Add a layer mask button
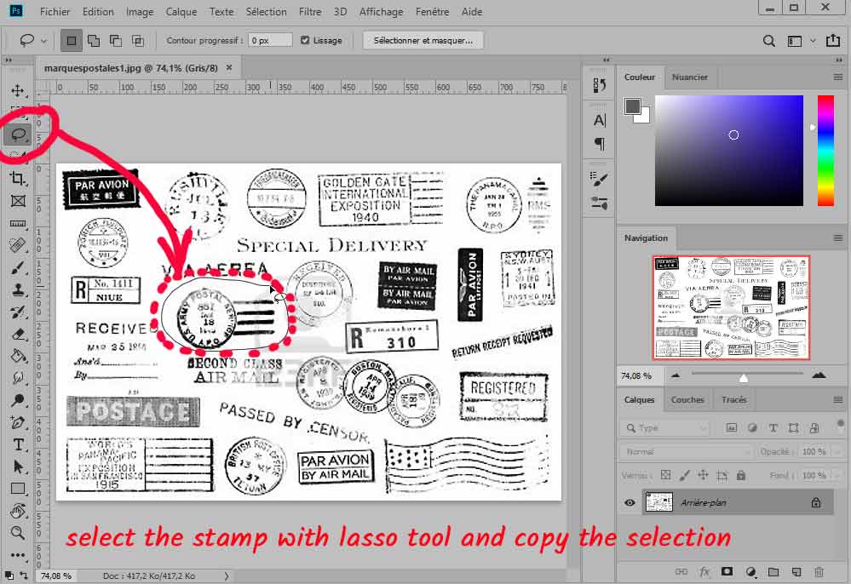 point(727,571)
